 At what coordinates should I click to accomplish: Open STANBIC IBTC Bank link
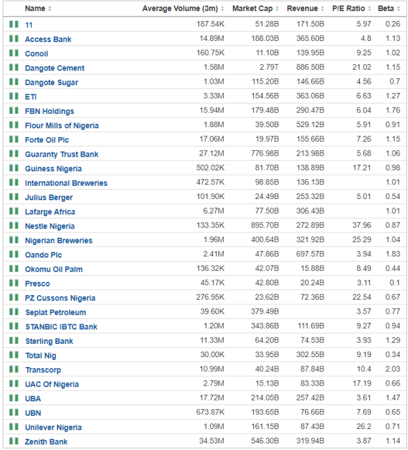(61, 327)
